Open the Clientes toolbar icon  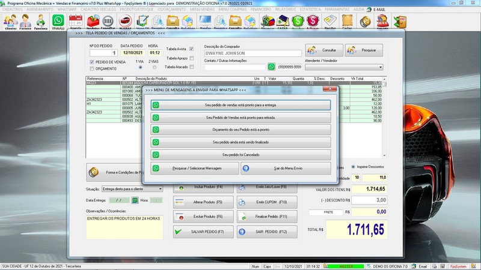point(10,22)
